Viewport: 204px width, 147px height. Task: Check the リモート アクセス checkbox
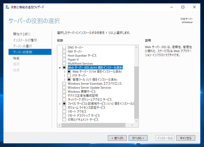click(x=64, y=112)
